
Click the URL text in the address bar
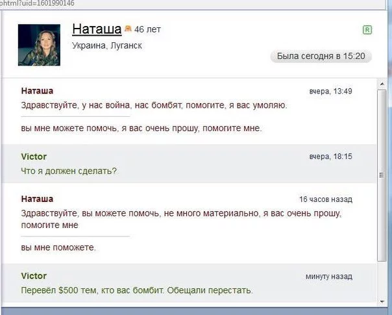pos(37,3)
